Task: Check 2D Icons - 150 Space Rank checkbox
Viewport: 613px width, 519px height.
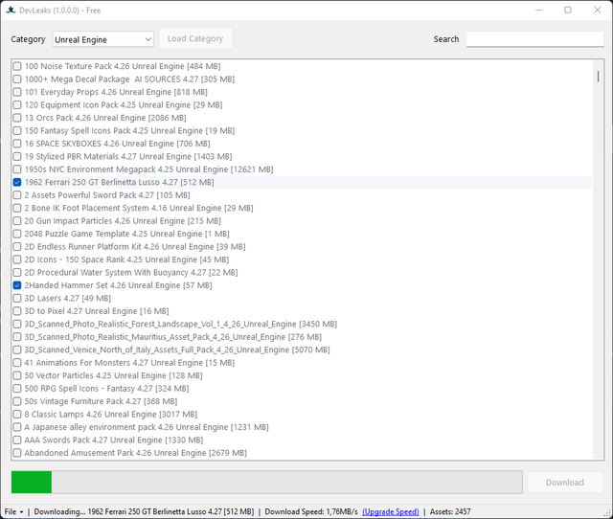Action: click(17, 259)
